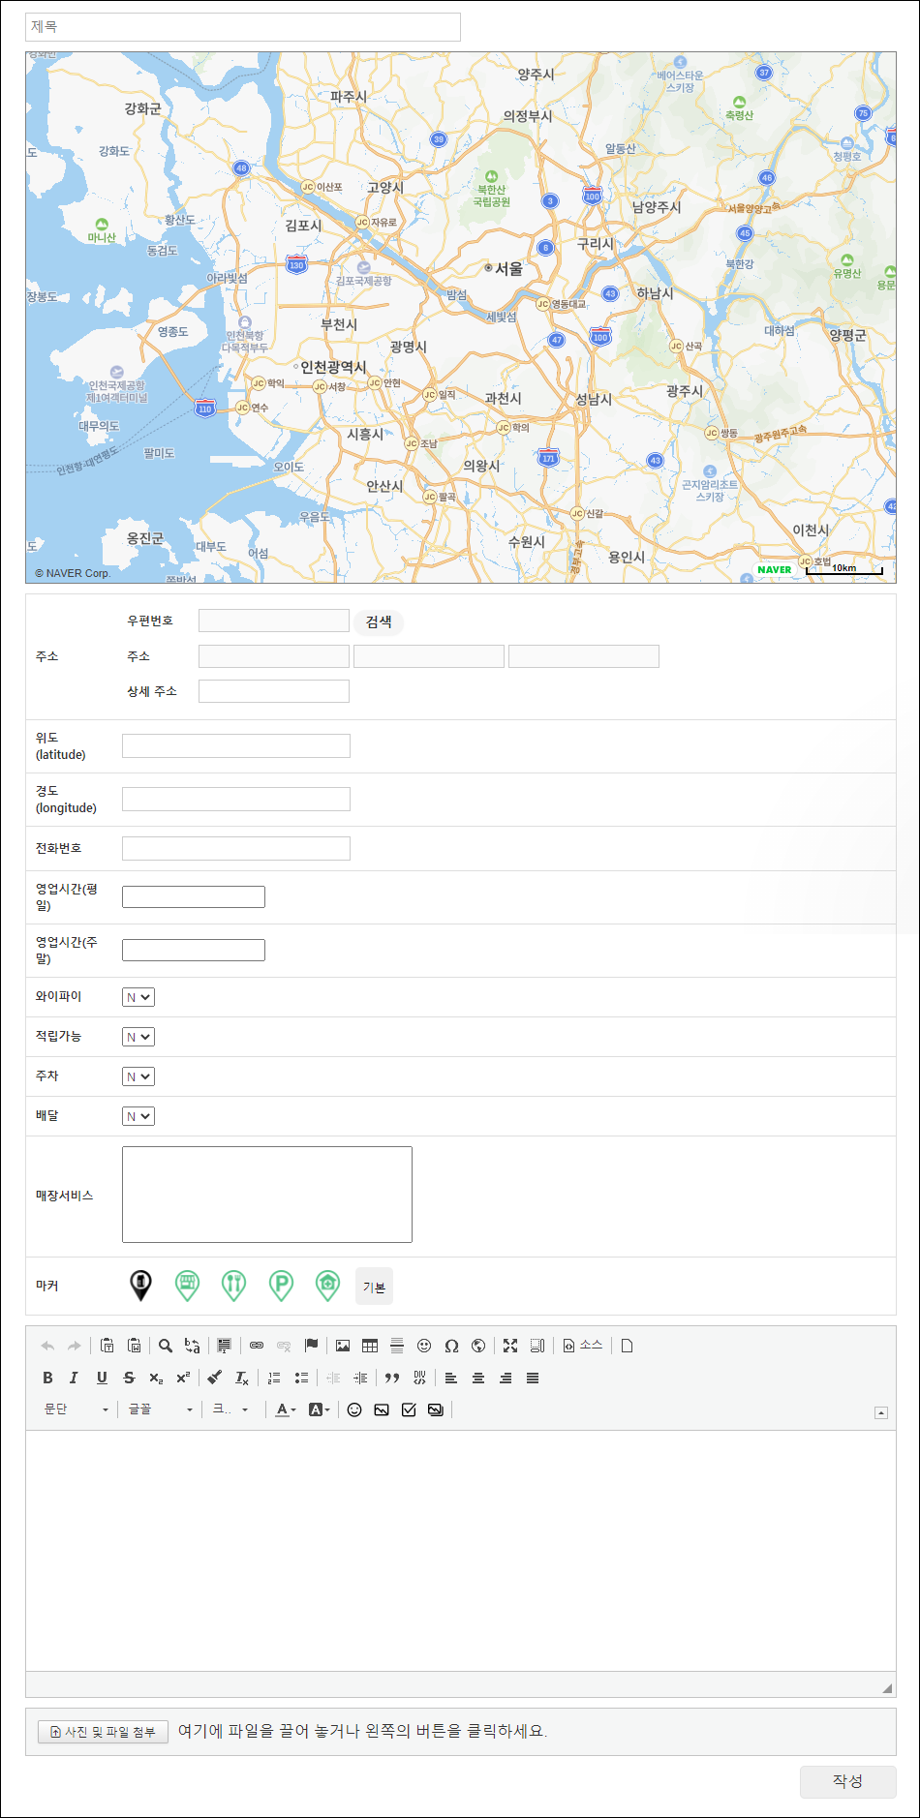Pick the fork and knife restaurant marker
This screenshot has height=1818, width=920.
point(233,1286)
